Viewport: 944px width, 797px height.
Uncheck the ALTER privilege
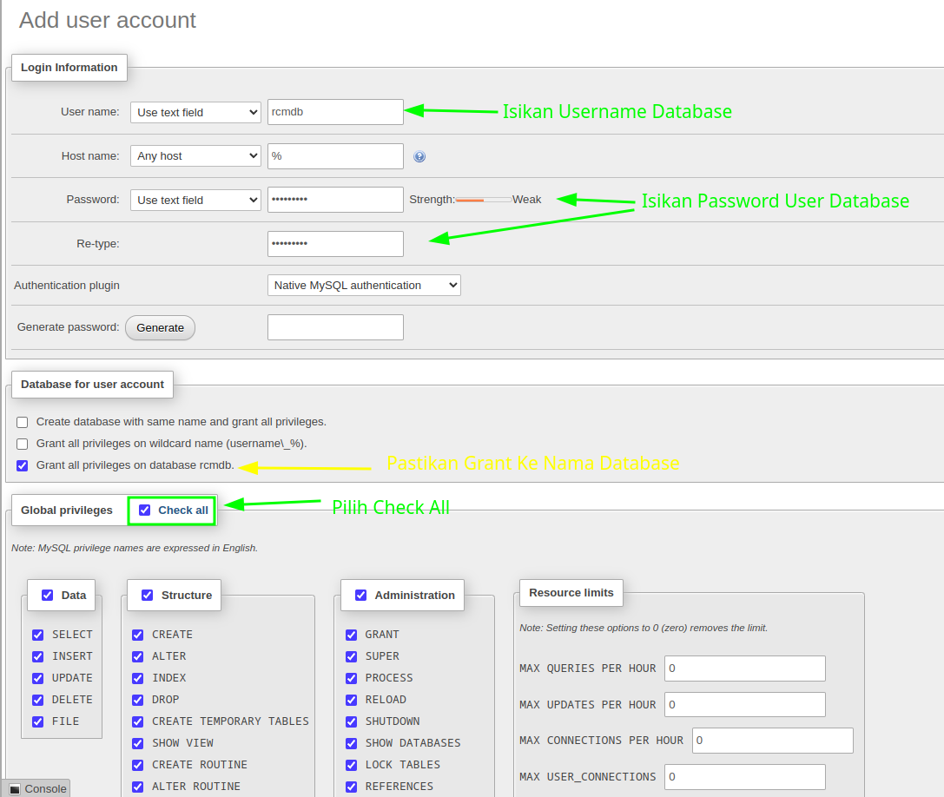138,656
